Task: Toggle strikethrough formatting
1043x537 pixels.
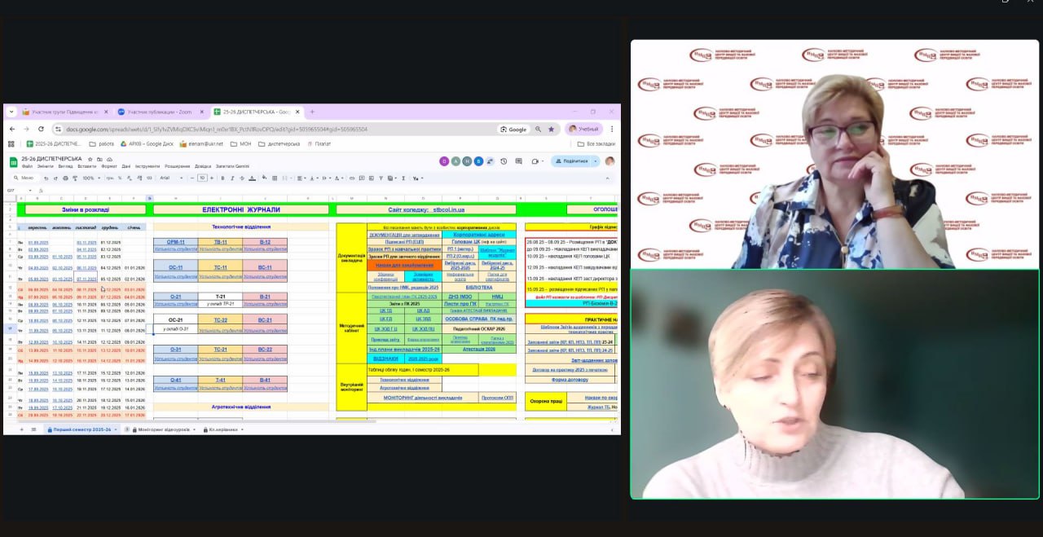Action: [243, 178]
